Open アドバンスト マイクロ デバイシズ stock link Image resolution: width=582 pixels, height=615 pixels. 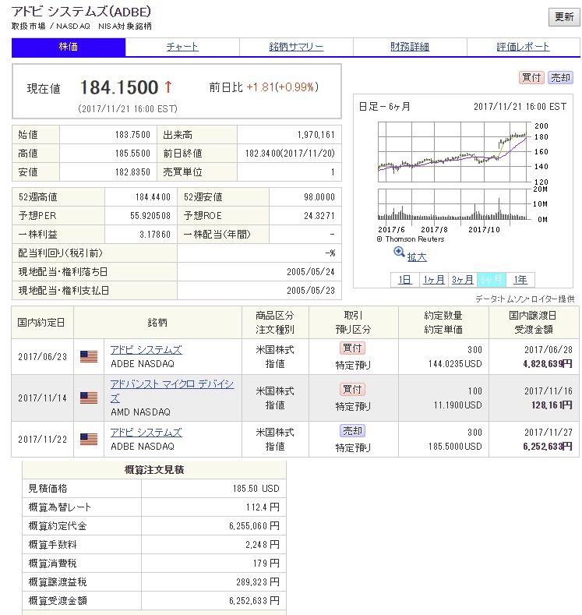(171, 391)
